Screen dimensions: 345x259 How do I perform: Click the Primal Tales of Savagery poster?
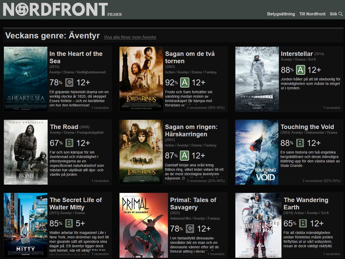pyautogui.click(x=144, y=225)
